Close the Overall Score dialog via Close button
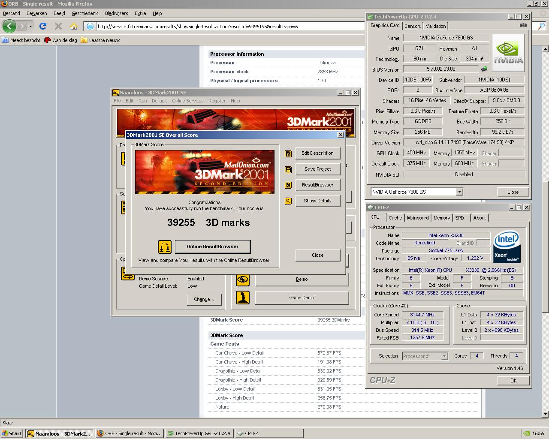Viewport: 549px width, 439px height. (x=317, y=255)
